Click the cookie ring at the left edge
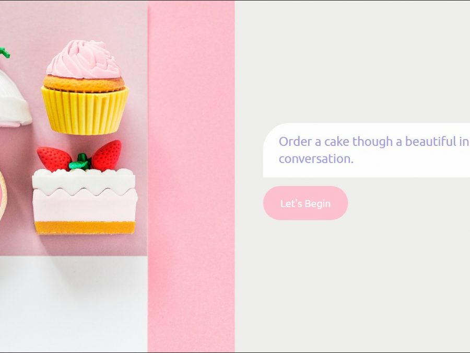The height and width of the screenshot is (353, 470). point(3,195)
